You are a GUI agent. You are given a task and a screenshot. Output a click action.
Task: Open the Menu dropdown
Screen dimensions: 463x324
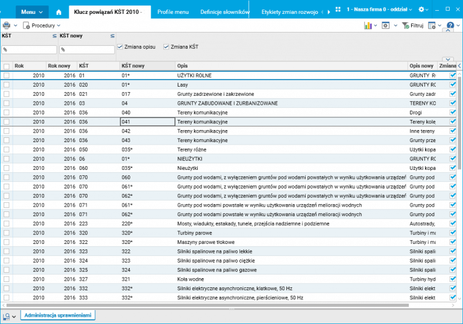32,11
